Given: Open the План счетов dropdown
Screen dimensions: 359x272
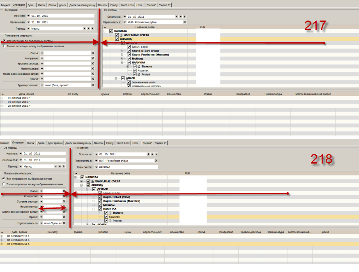Looking at the screenshot, I should (97, 167).
